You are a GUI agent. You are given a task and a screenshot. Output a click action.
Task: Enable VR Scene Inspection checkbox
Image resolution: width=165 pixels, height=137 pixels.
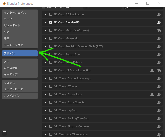[51, 70]
